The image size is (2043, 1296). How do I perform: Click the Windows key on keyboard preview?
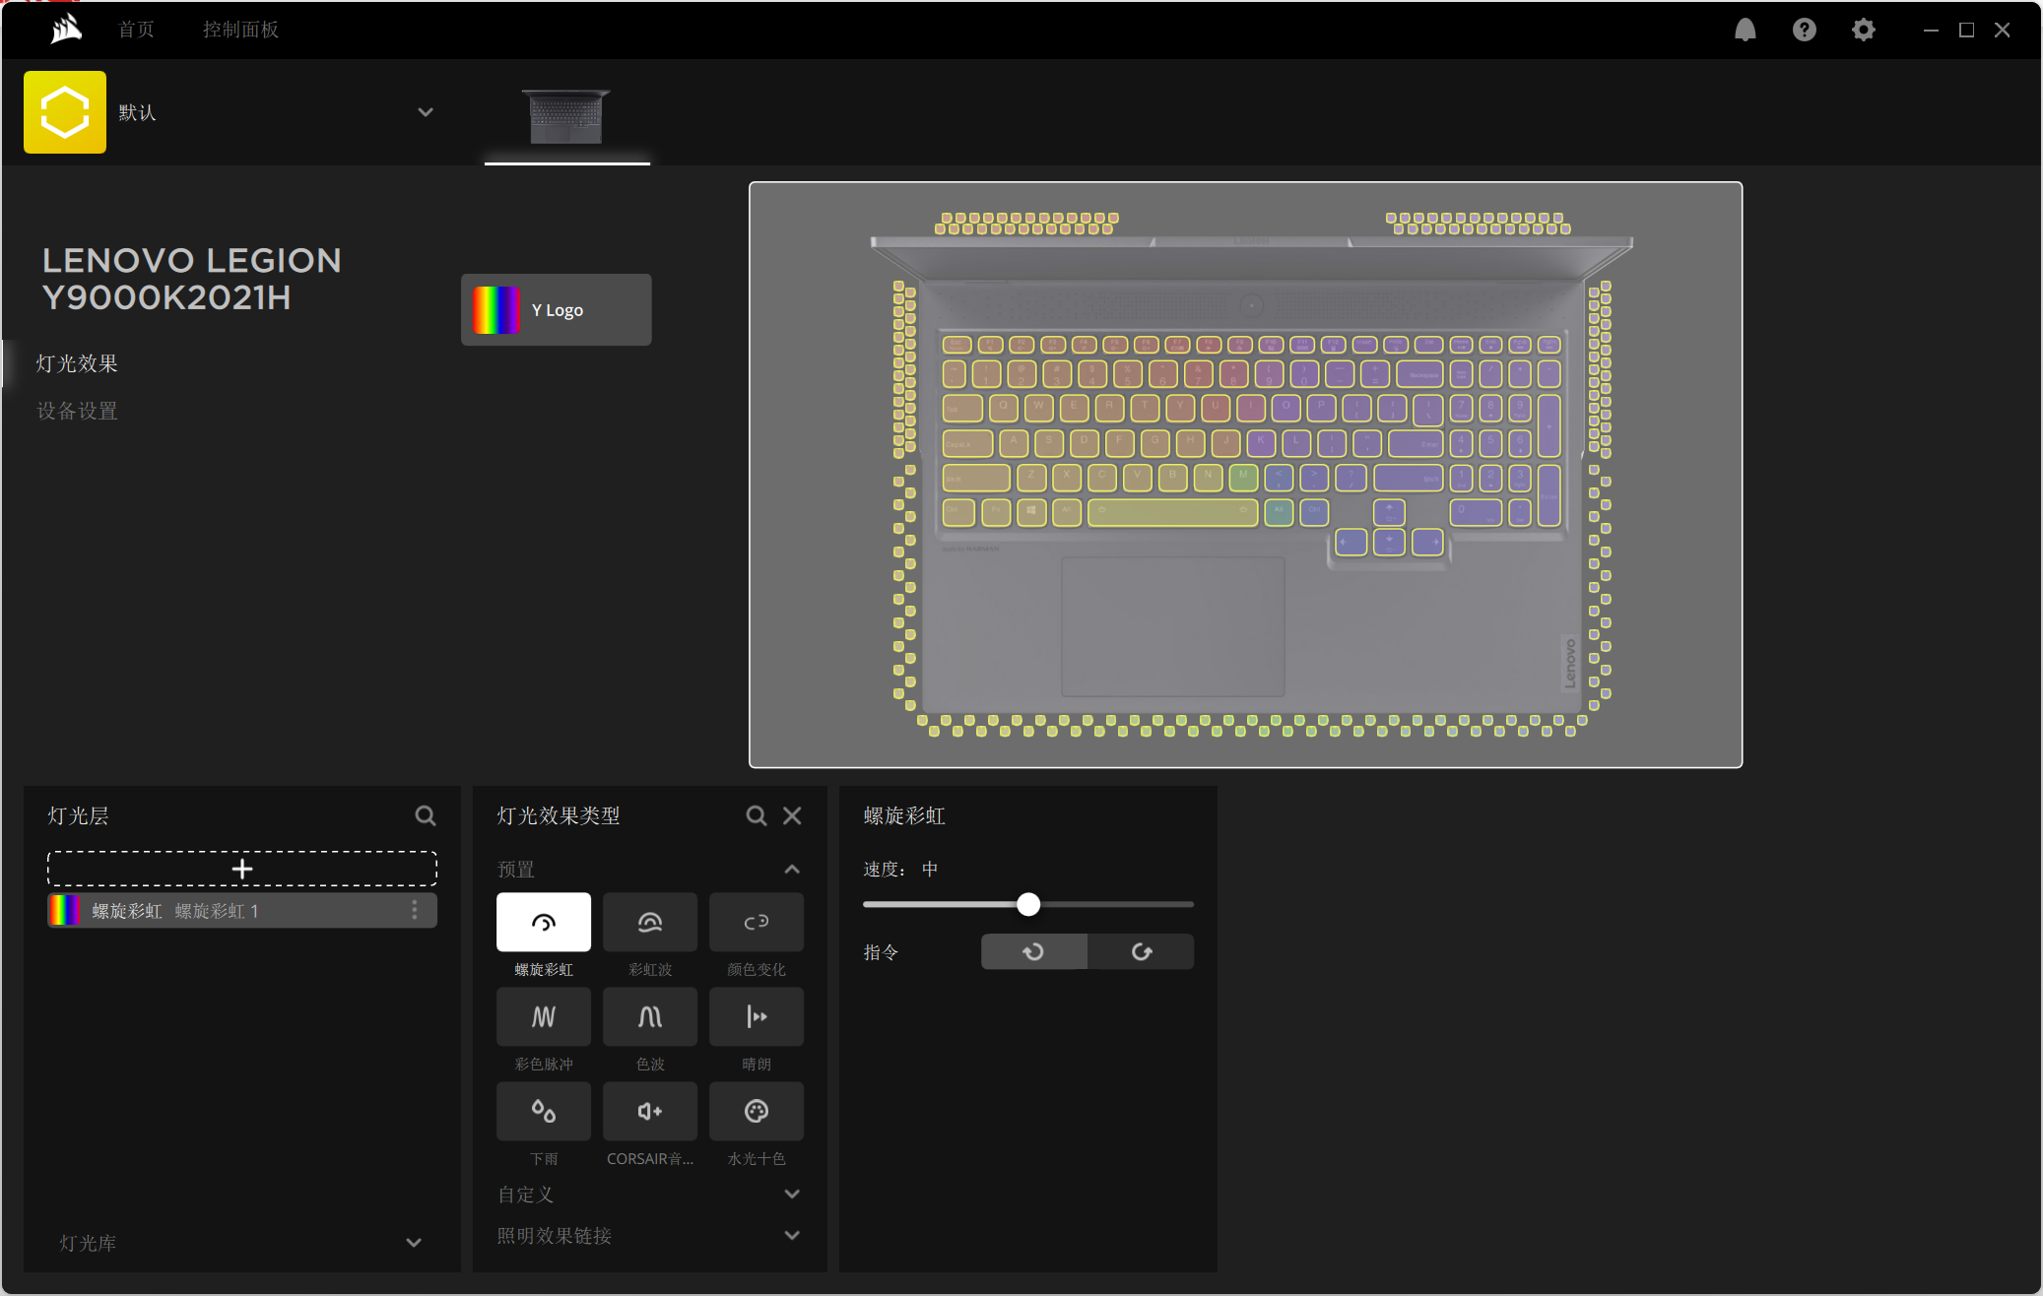coord(1030,512)
